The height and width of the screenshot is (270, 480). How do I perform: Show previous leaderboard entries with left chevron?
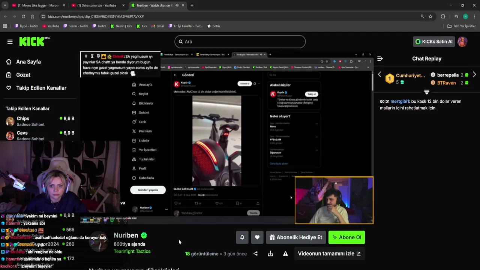pos(379,74)
